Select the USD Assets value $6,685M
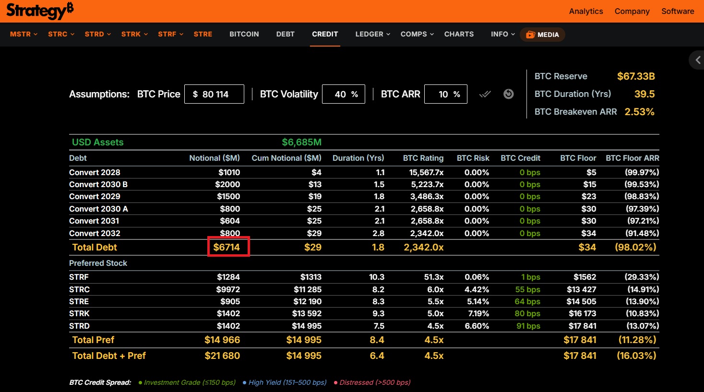The image size is (704, 392). click(301, 142)
